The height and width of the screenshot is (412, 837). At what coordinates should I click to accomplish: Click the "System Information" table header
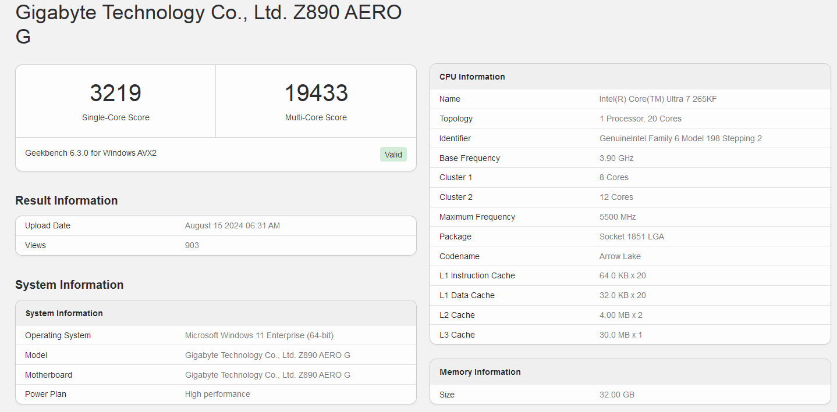pos(64,313)
